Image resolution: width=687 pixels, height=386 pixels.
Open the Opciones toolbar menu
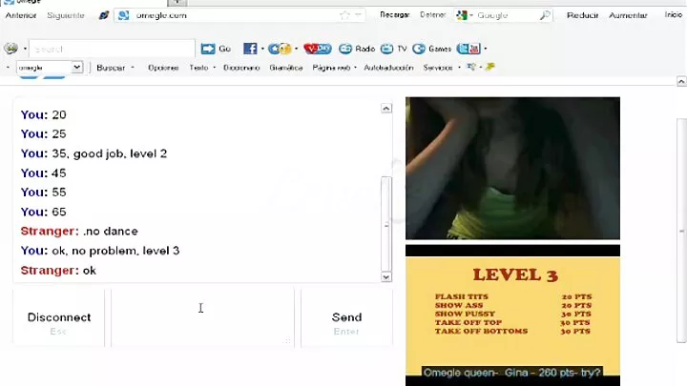pos(163,68)
